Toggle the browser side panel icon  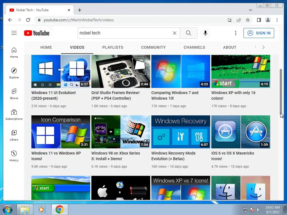259,20
